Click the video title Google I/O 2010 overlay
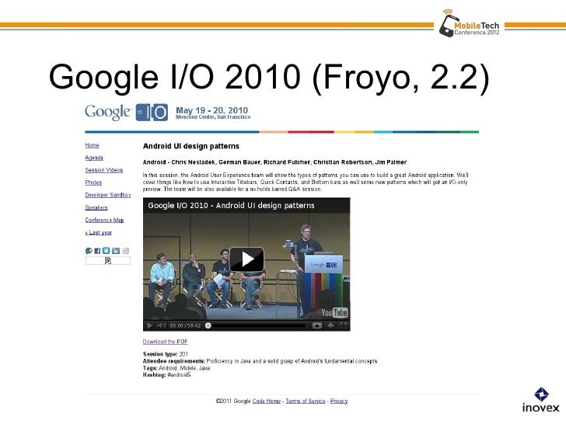The image size is (566, 424). (231, 206)
